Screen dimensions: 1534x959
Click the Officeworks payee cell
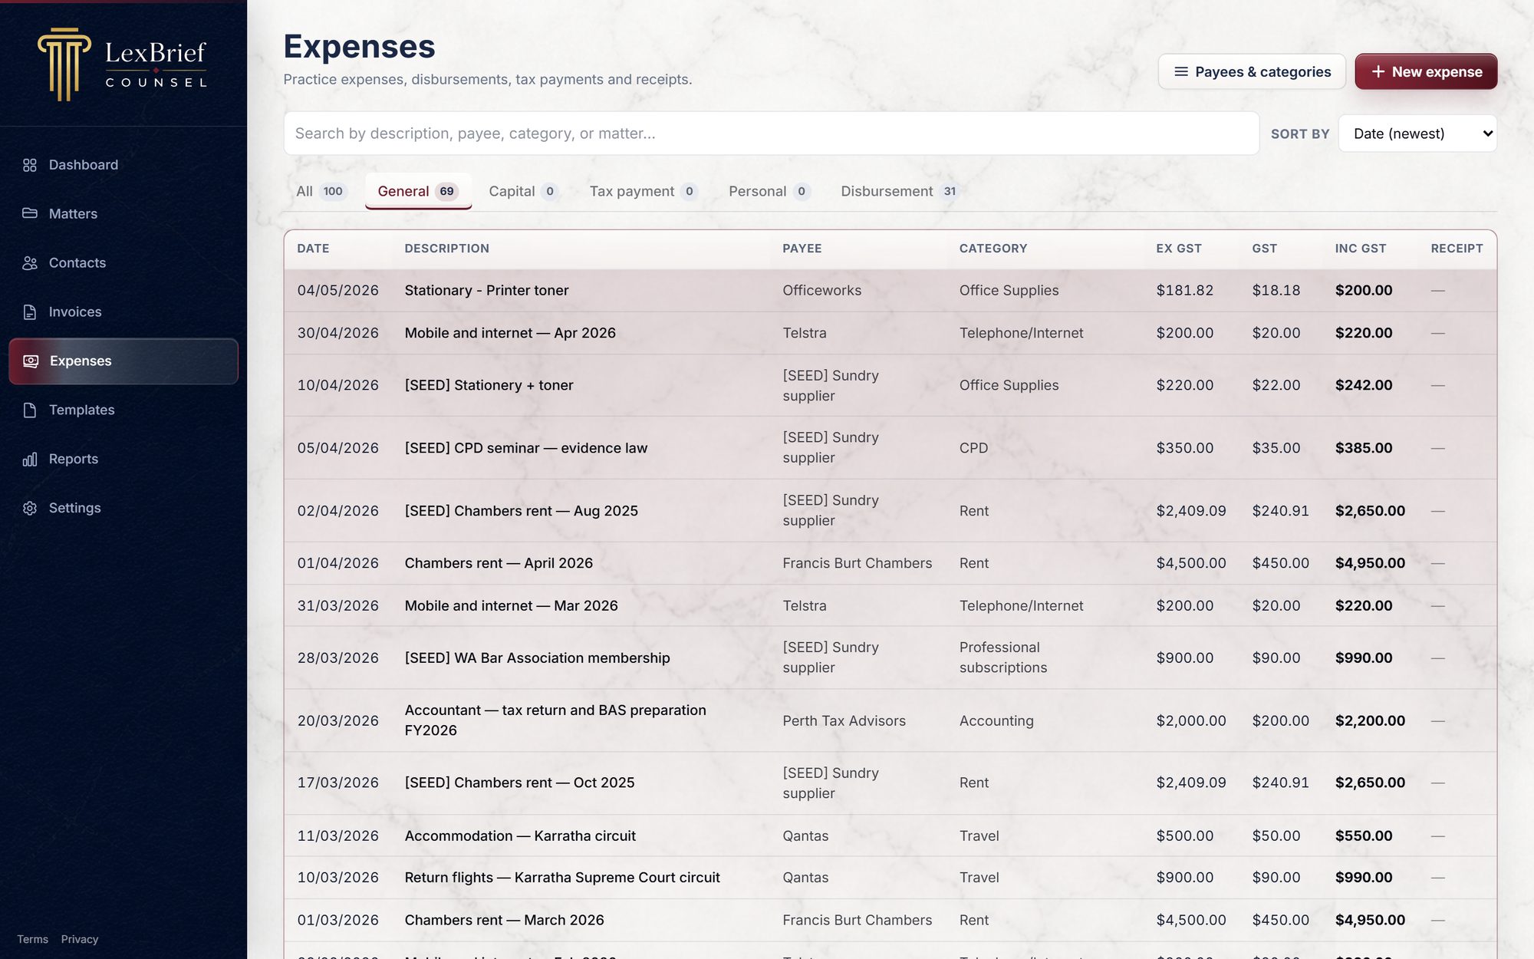point(821,291)
